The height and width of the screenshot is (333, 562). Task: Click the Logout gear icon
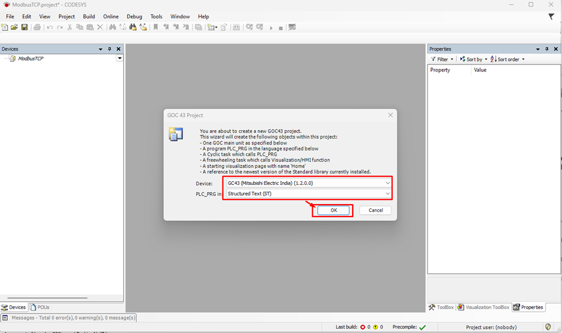(259, 27)
